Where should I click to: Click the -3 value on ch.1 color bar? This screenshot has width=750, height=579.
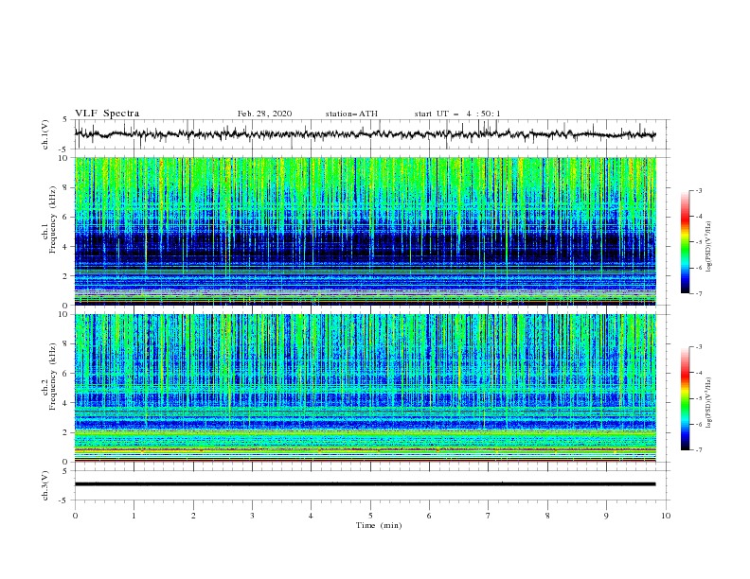pyautogui.click(x=698, y=190)
